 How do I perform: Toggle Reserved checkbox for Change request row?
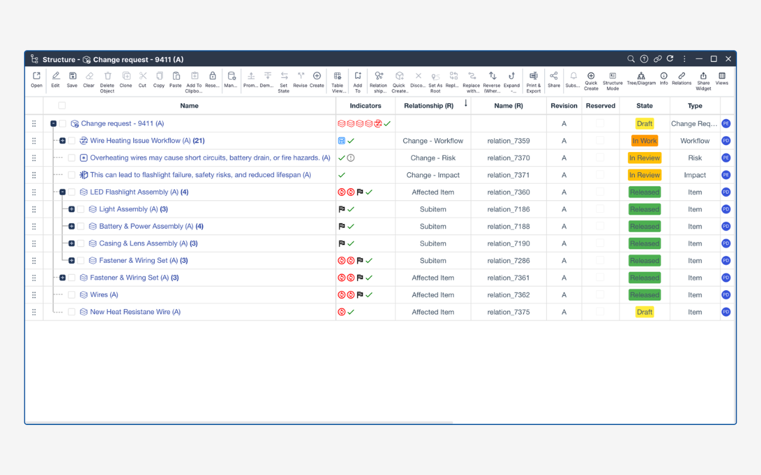tap(600, 123)
